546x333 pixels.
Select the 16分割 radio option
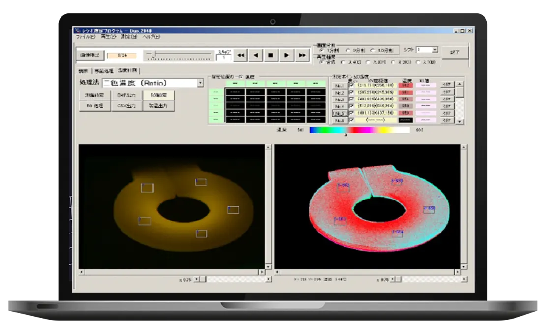tap(373, 51)
